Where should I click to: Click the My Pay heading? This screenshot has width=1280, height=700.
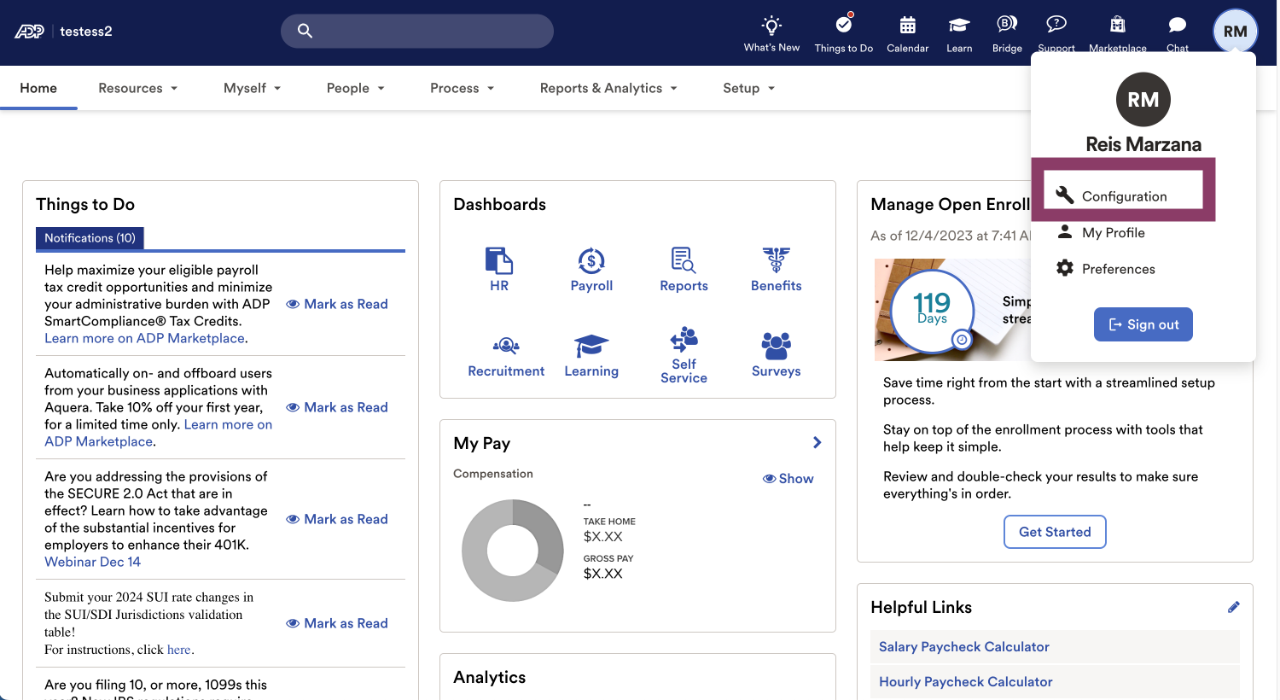[481, 443]
